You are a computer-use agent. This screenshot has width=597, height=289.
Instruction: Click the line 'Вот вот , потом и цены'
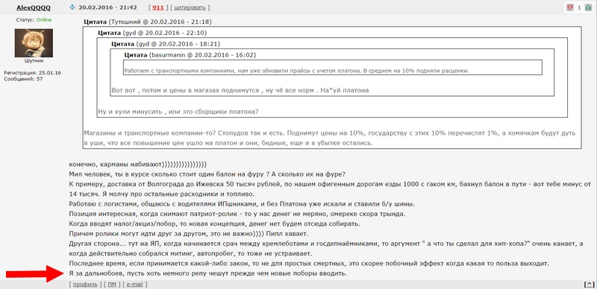240,91
